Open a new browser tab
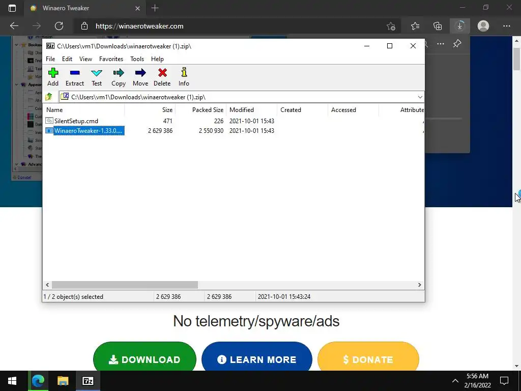 155,8
